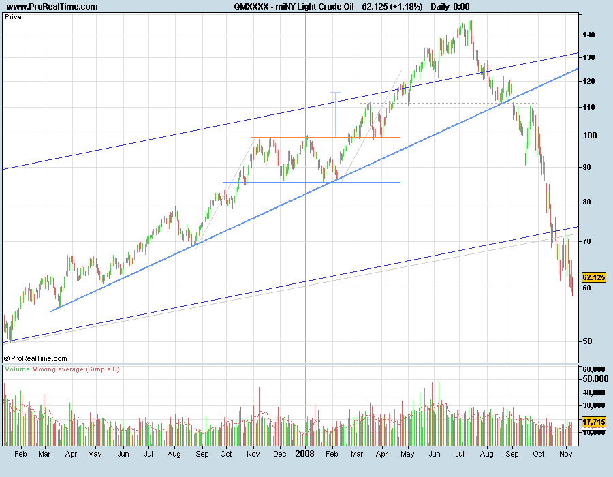Click the 70 price axis label
This screenshot has height=477, width=613.
point(587,242)
